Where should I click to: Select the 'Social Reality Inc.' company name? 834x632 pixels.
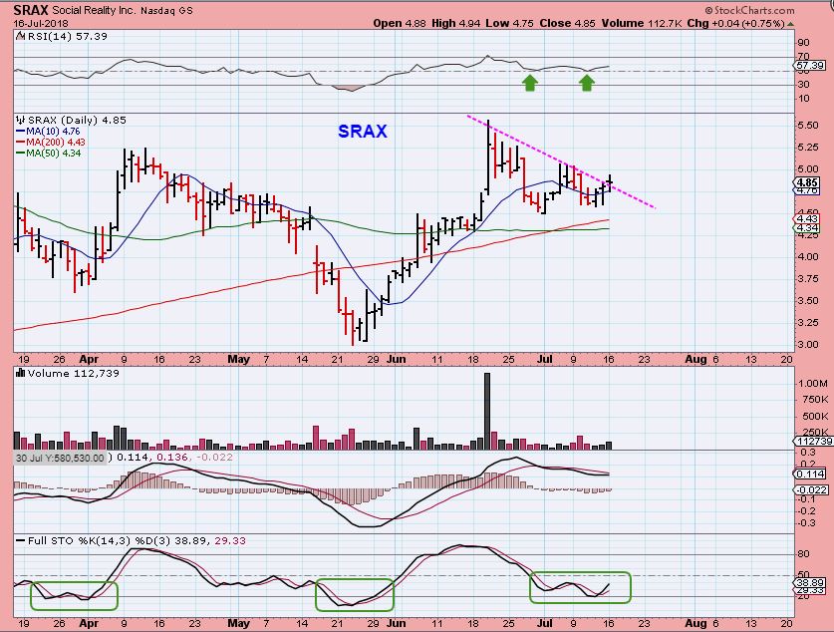(x=94, y=10)
